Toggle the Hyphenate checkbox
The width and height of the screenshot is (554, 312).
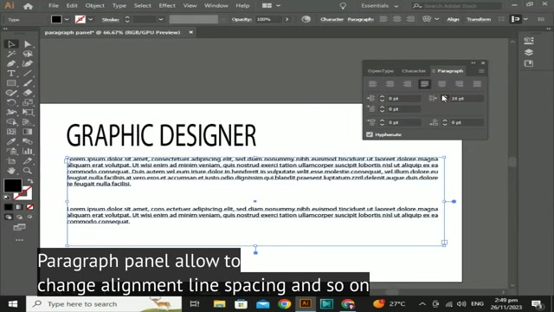(370, 134)
